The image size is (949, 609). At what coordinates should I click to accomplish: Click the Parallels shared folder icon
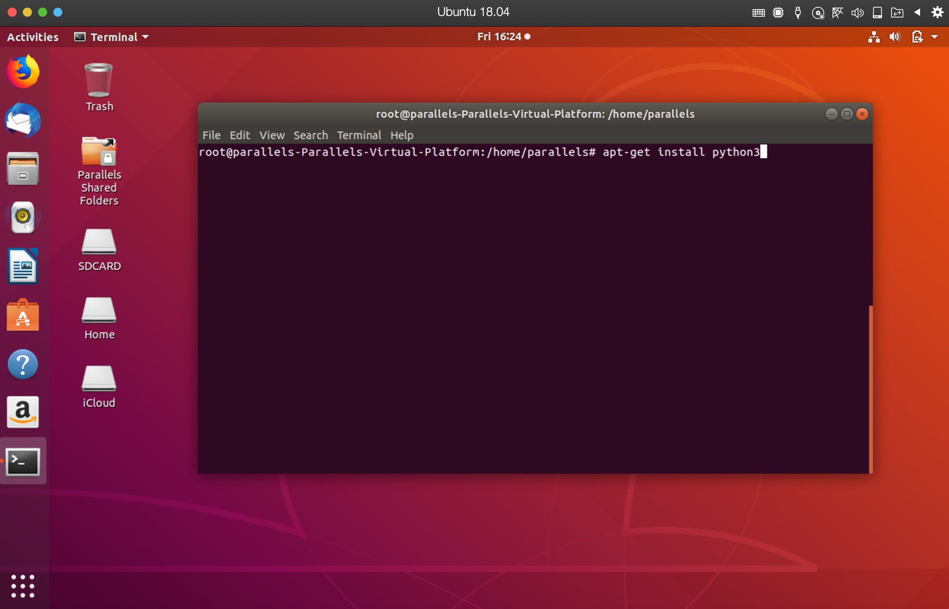click(897, 13)
